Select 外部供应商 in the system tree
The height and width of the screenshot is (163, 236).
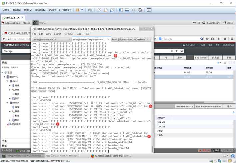pos(14,124)
